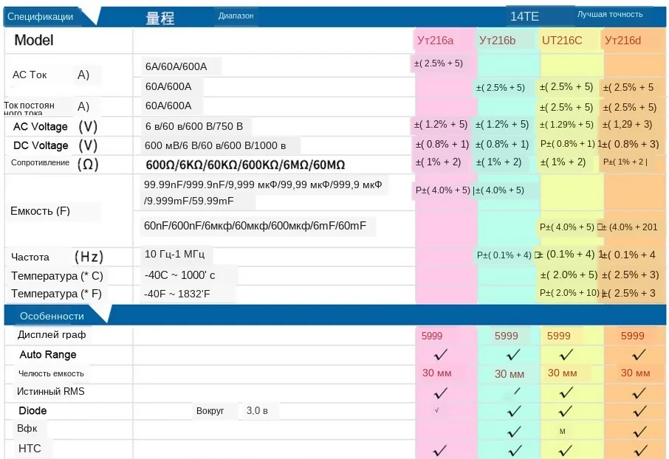Click the Diode checkmark under Ут216d

pyautogui.click(x=639, y=411)
